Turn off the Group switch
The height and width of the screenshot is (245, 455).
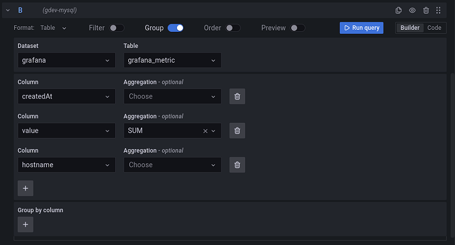coord(175,28)
